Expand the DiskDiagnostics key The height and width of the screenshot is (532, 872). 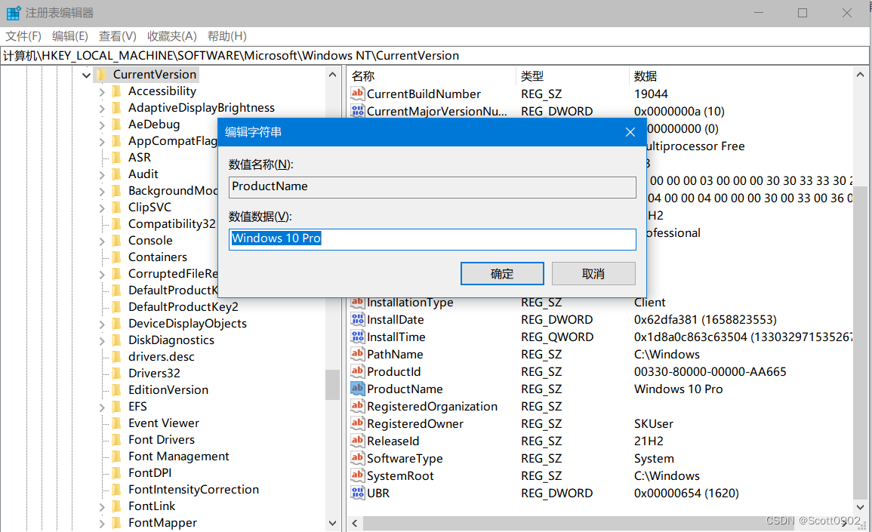102,341
